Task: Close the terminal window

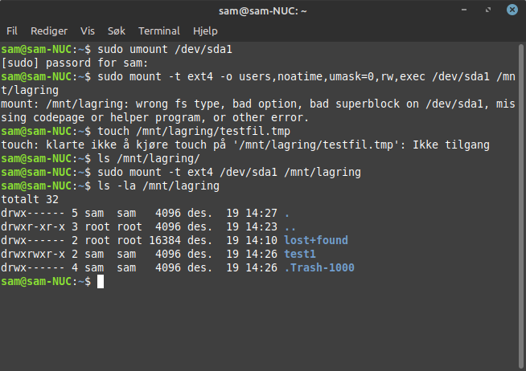Action: (512, 10)
